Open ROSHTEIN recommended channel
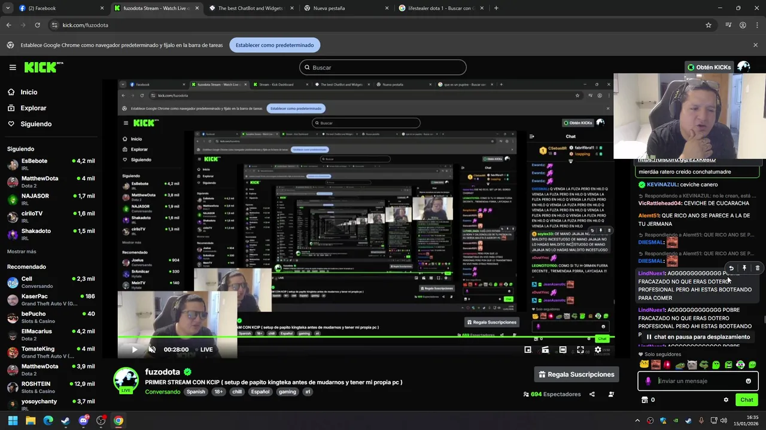The image size is (766, 430). [51, 387]
